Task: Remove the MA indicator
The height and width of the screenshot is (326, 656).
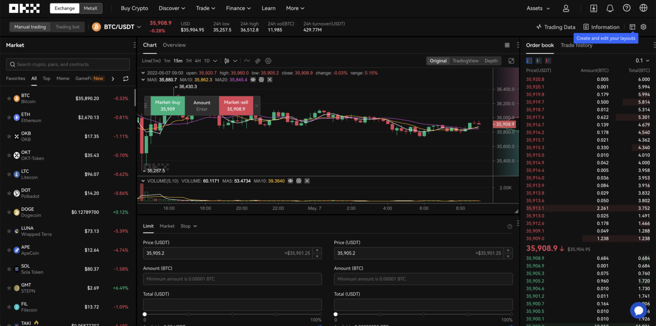Action: coord(269,80)
